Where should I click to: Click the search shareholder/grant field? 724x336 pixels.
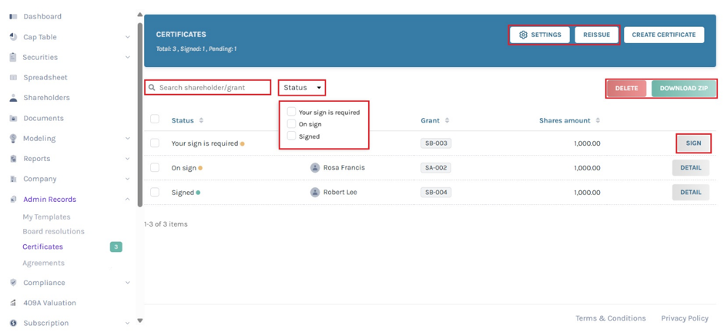pos(208,87)
